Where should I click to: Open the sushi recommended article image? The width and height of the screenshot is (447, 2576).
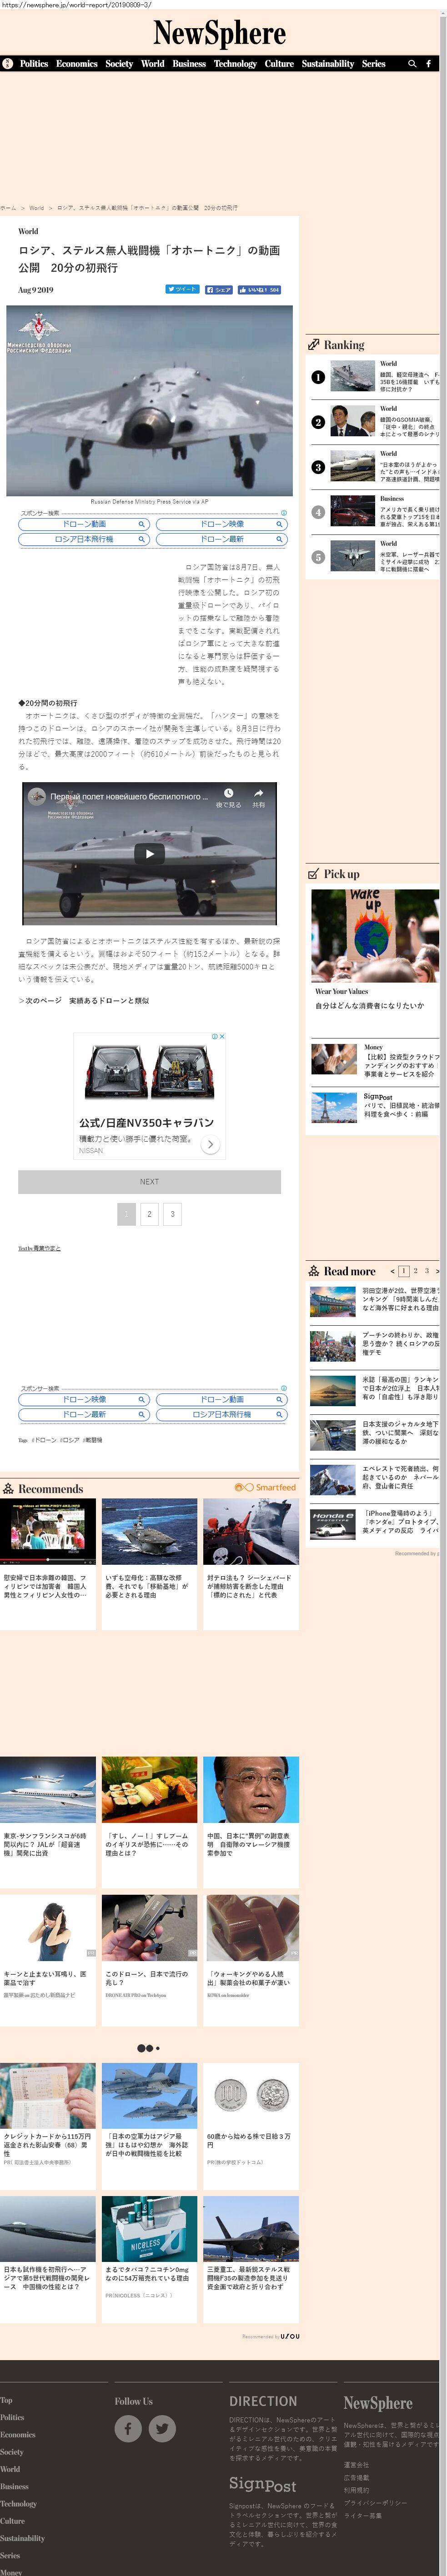pos(149,1790)
